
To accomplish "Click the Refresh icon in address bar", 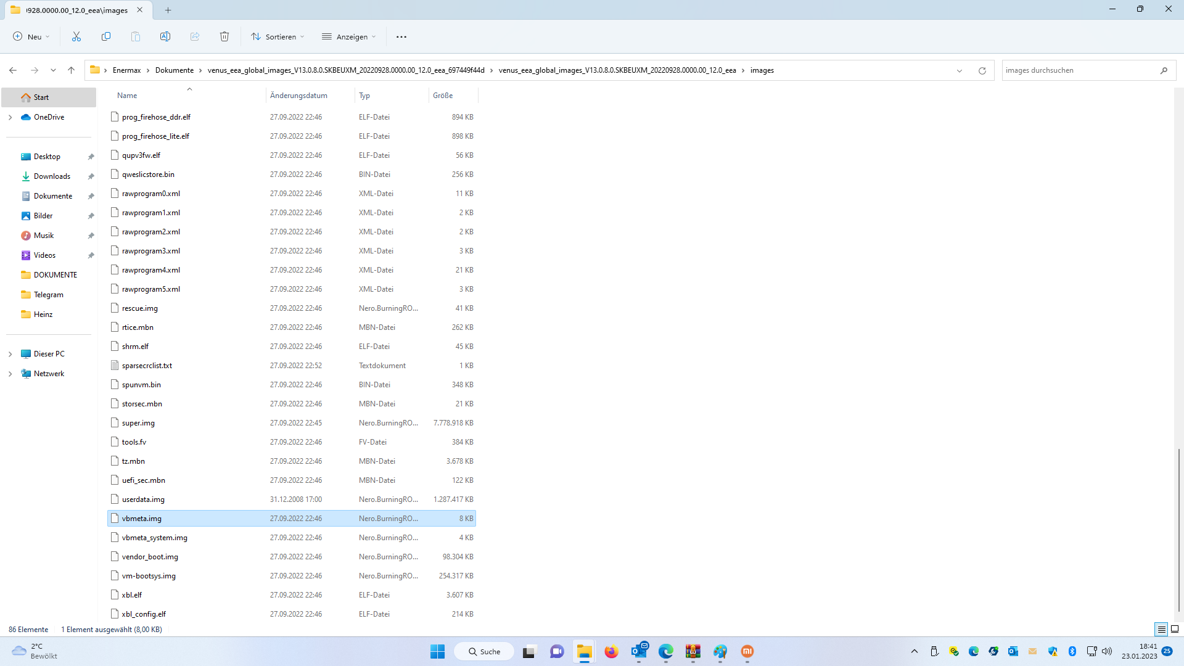I will [x=982, y=70].
